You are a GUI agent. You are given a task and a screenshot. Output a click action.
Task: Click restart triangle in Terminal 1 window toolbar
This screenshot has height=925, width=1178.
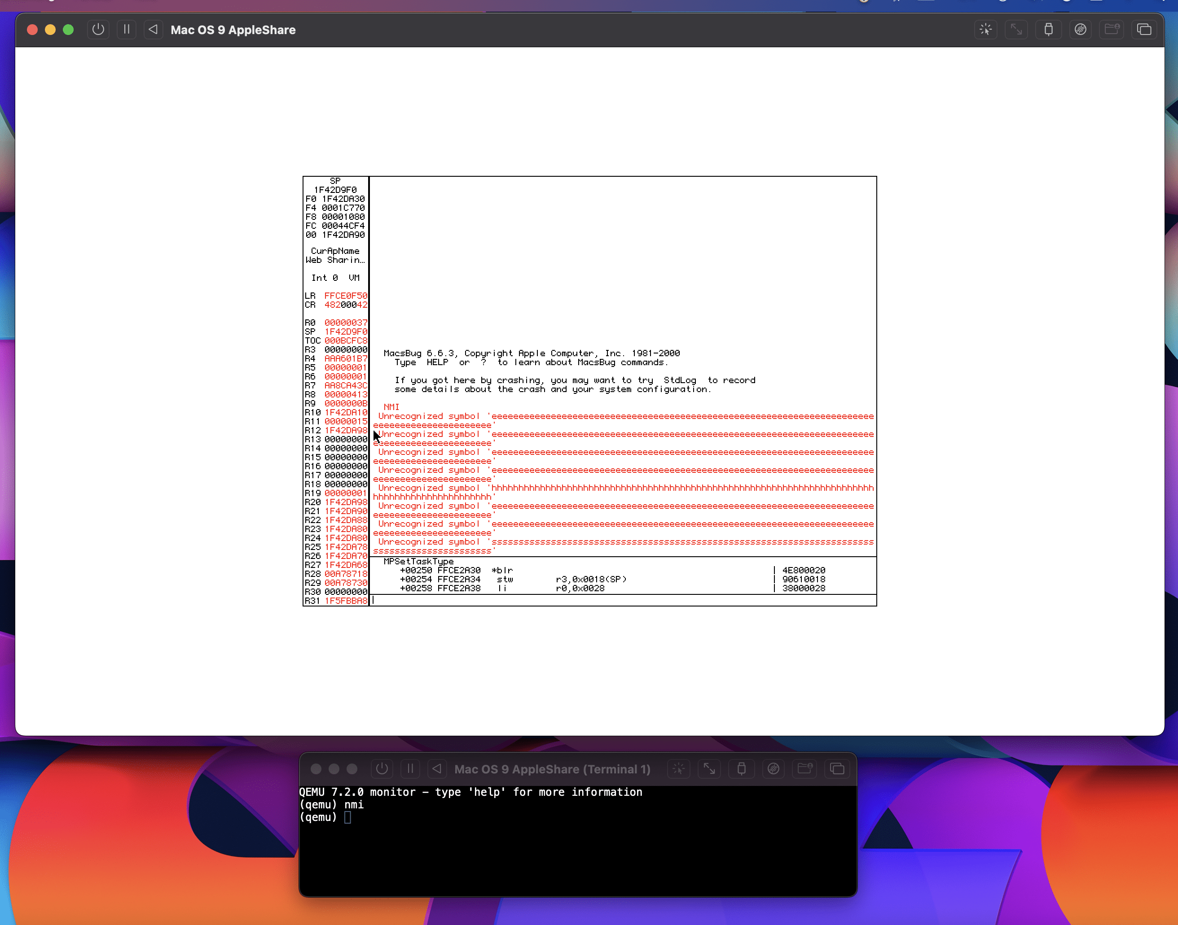tap(437, 768)
